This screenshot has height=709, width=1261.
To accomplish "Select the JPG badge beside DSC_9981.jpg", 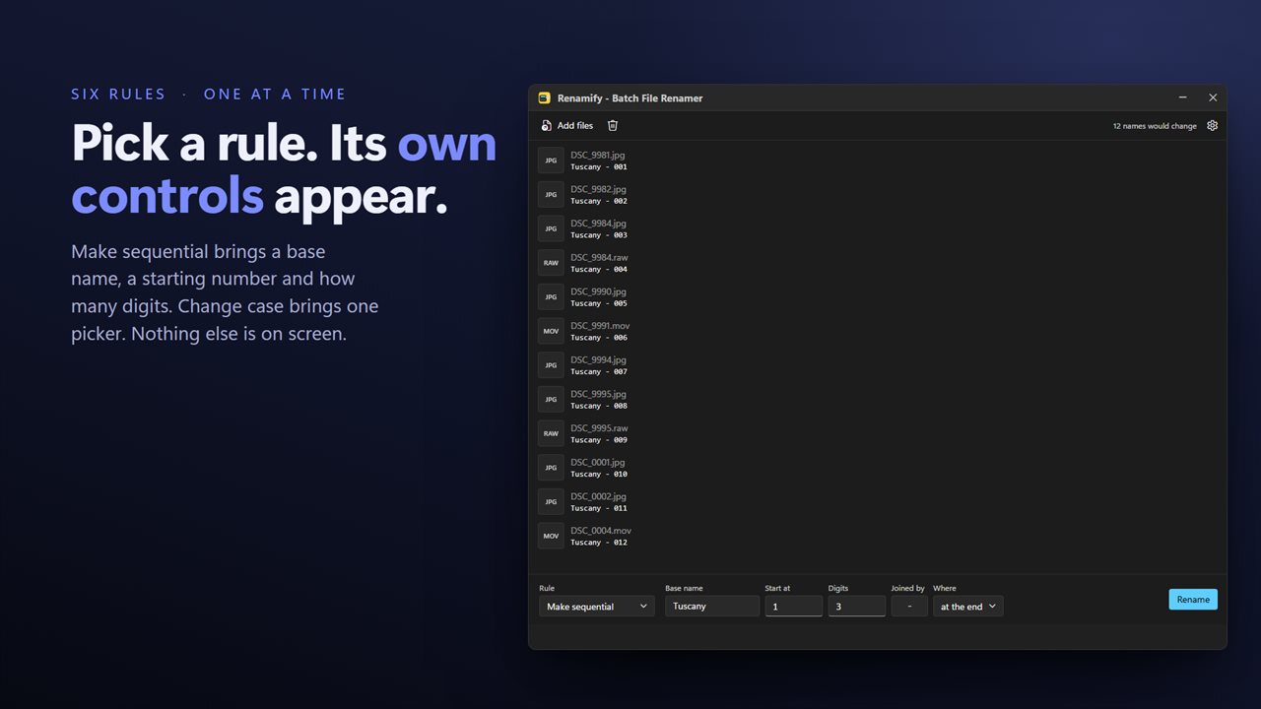I will (551, 161).
